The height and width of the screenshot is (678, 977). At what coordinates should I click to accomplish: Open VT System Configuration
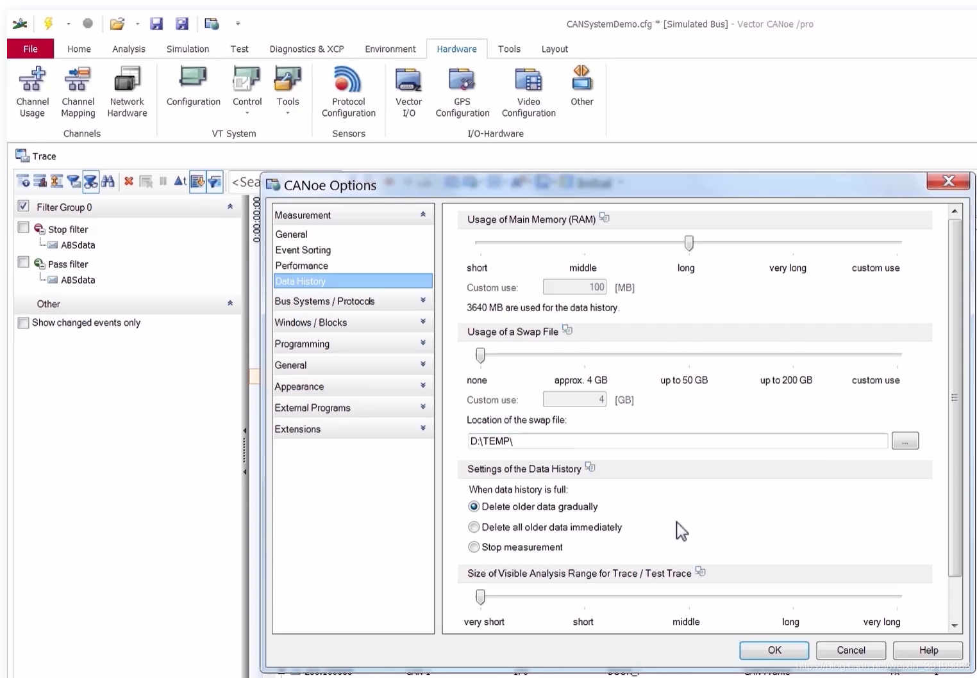click(x=193, y=86)
